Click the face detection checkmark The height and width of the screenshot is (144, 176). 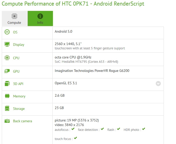point(102,129)
